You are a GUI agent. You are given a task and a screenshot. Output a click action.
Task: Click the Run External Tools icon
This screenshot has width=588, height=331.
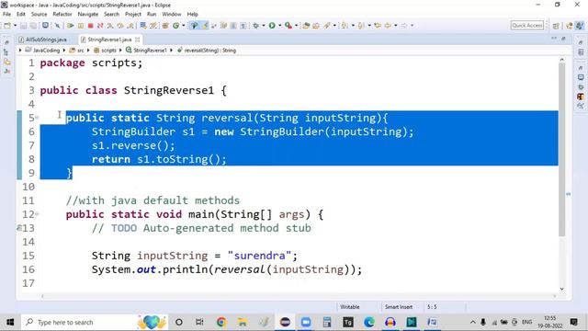click(288, 26)
